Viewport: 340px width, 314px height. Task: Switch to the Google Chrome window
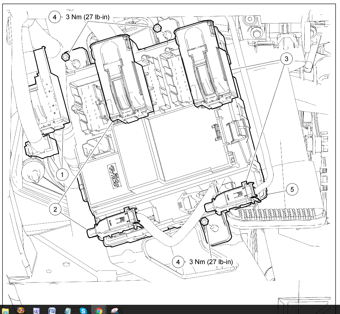[99, 311]
